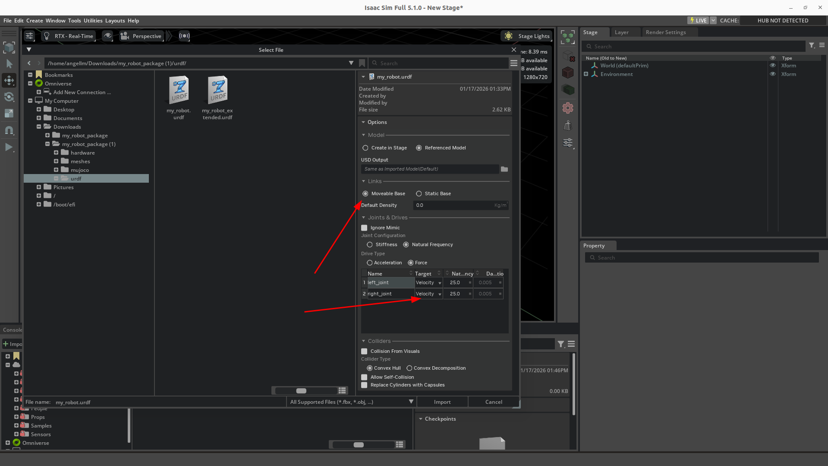Open viewport settings sliders icon
Screen dimensions: 828x466
point(29,36)
